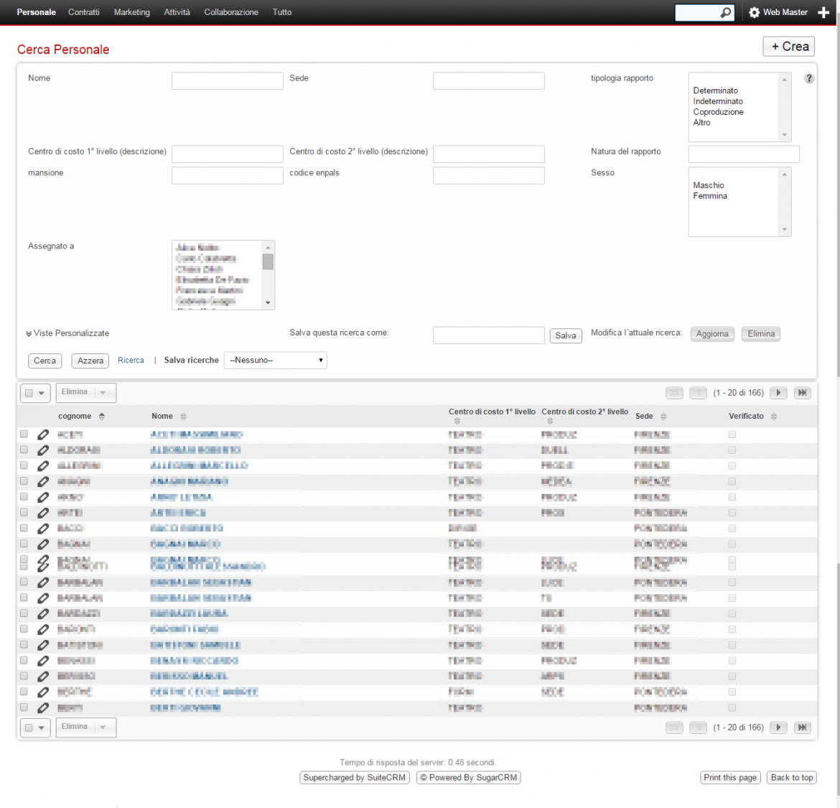Click the Supercharged by SuiteCRM button
840x808 pixels.
click(x=354, y=777)
